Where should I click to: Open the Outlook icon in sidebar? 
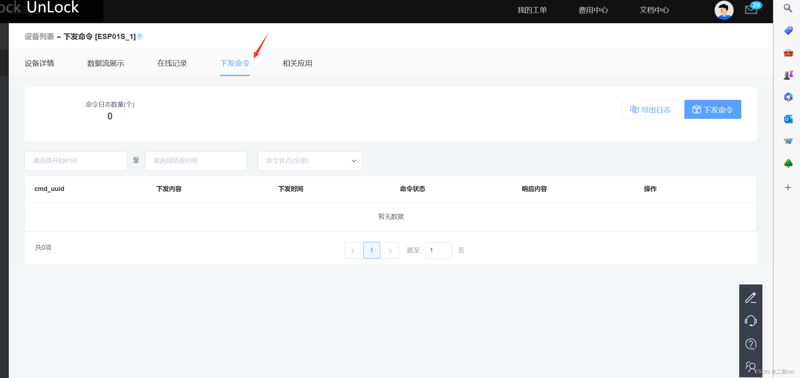(788, 119)
